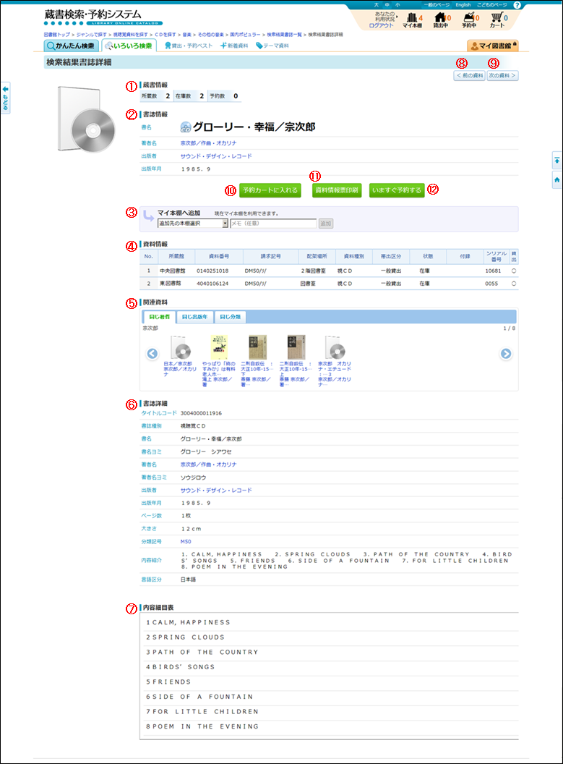Viewport: 563px width, 764px height.
Task: Select the 同じ著者 tab
Action: click(x=159, y=317)
